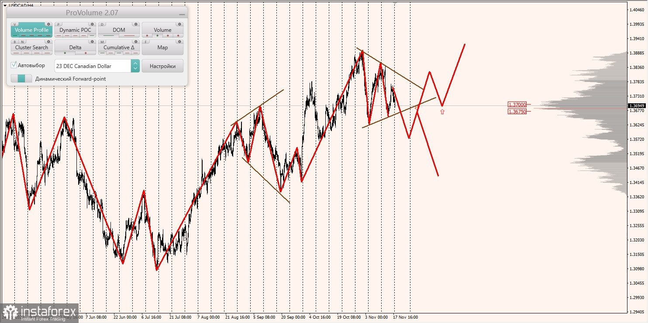The width and height of the screenshot is (648, 323).
Task: Click the contract selector up/down arrows
Action: click(x=135, y=66)
